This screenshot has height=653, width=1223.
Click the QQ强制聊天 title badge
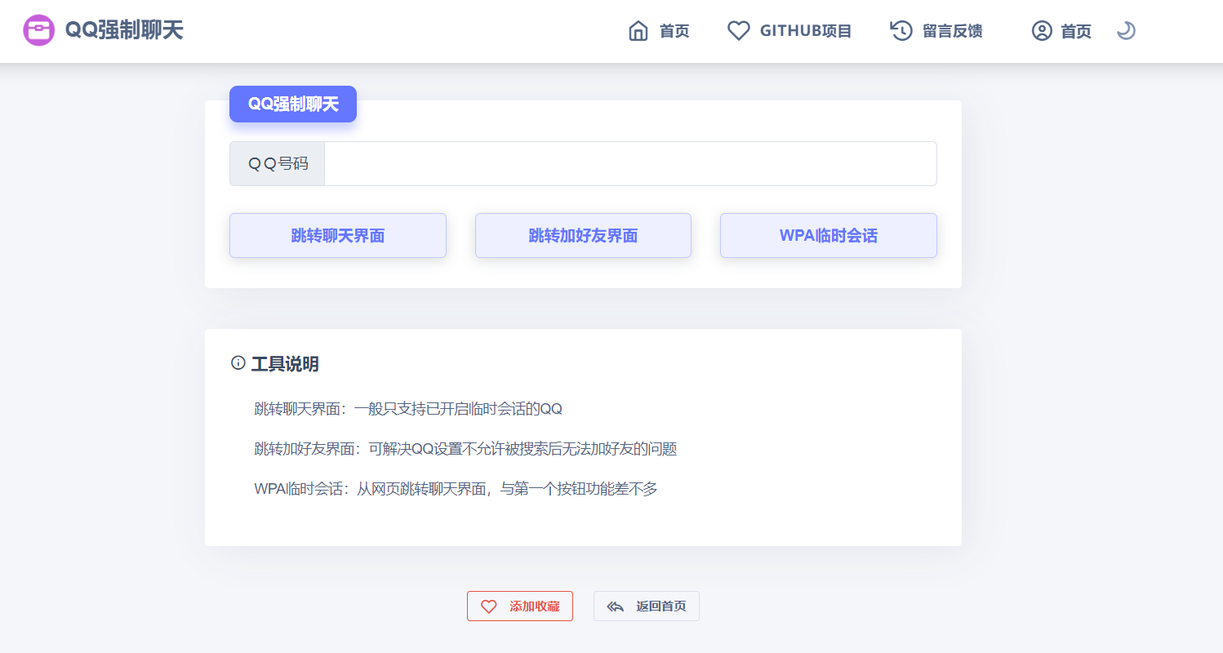tap(292, 104)
